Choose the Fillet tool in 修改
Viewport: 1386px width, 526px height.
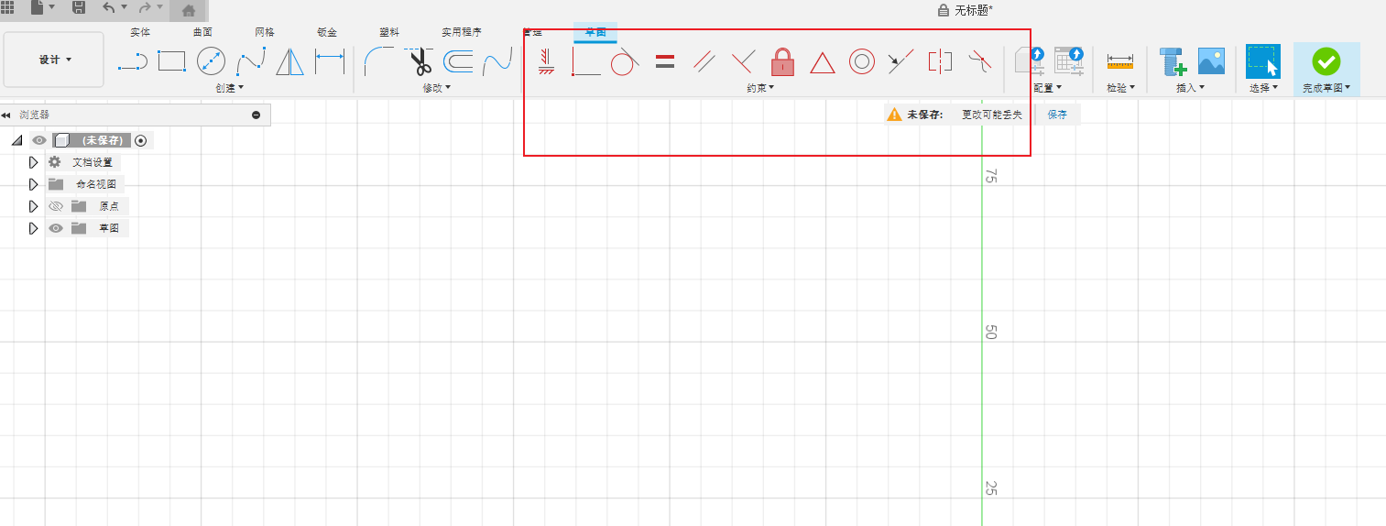(378, 61)
